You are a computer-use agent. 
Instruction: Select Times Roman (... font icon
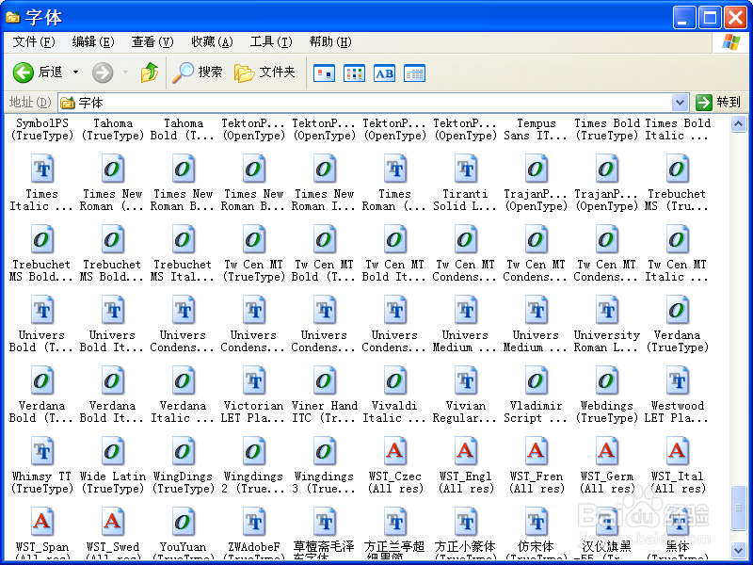pyautogui.click(x=395, y=169)
